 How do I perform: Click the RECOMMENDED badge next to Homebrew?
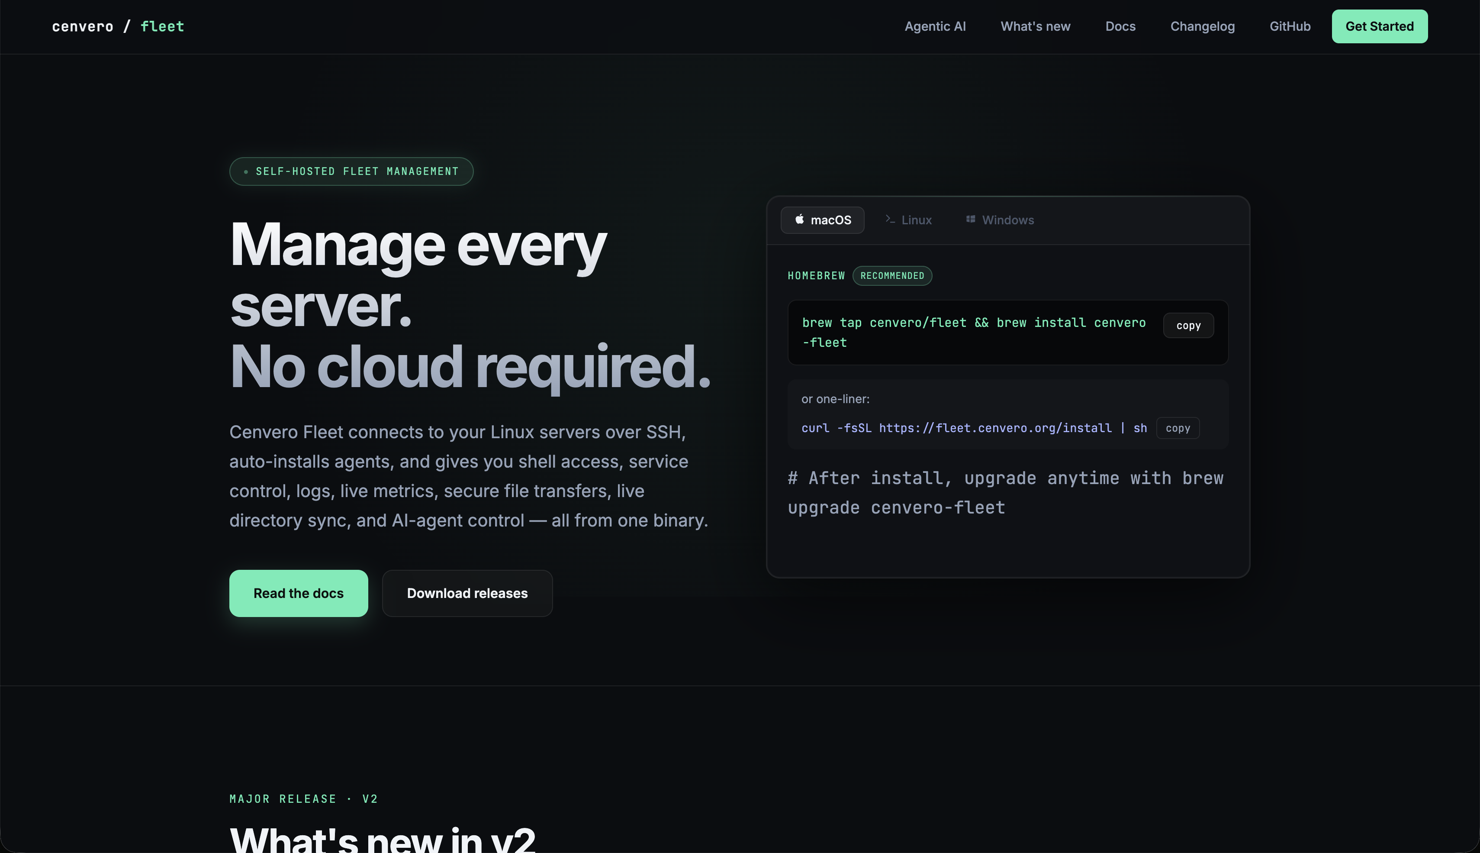[x=892, y=276]
